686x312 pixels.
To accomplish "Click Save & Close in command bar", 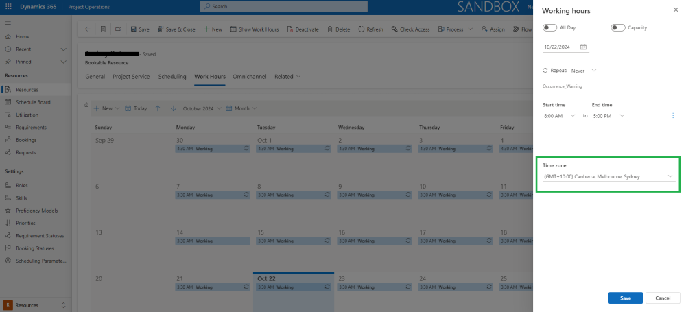I will click(176, 29).
